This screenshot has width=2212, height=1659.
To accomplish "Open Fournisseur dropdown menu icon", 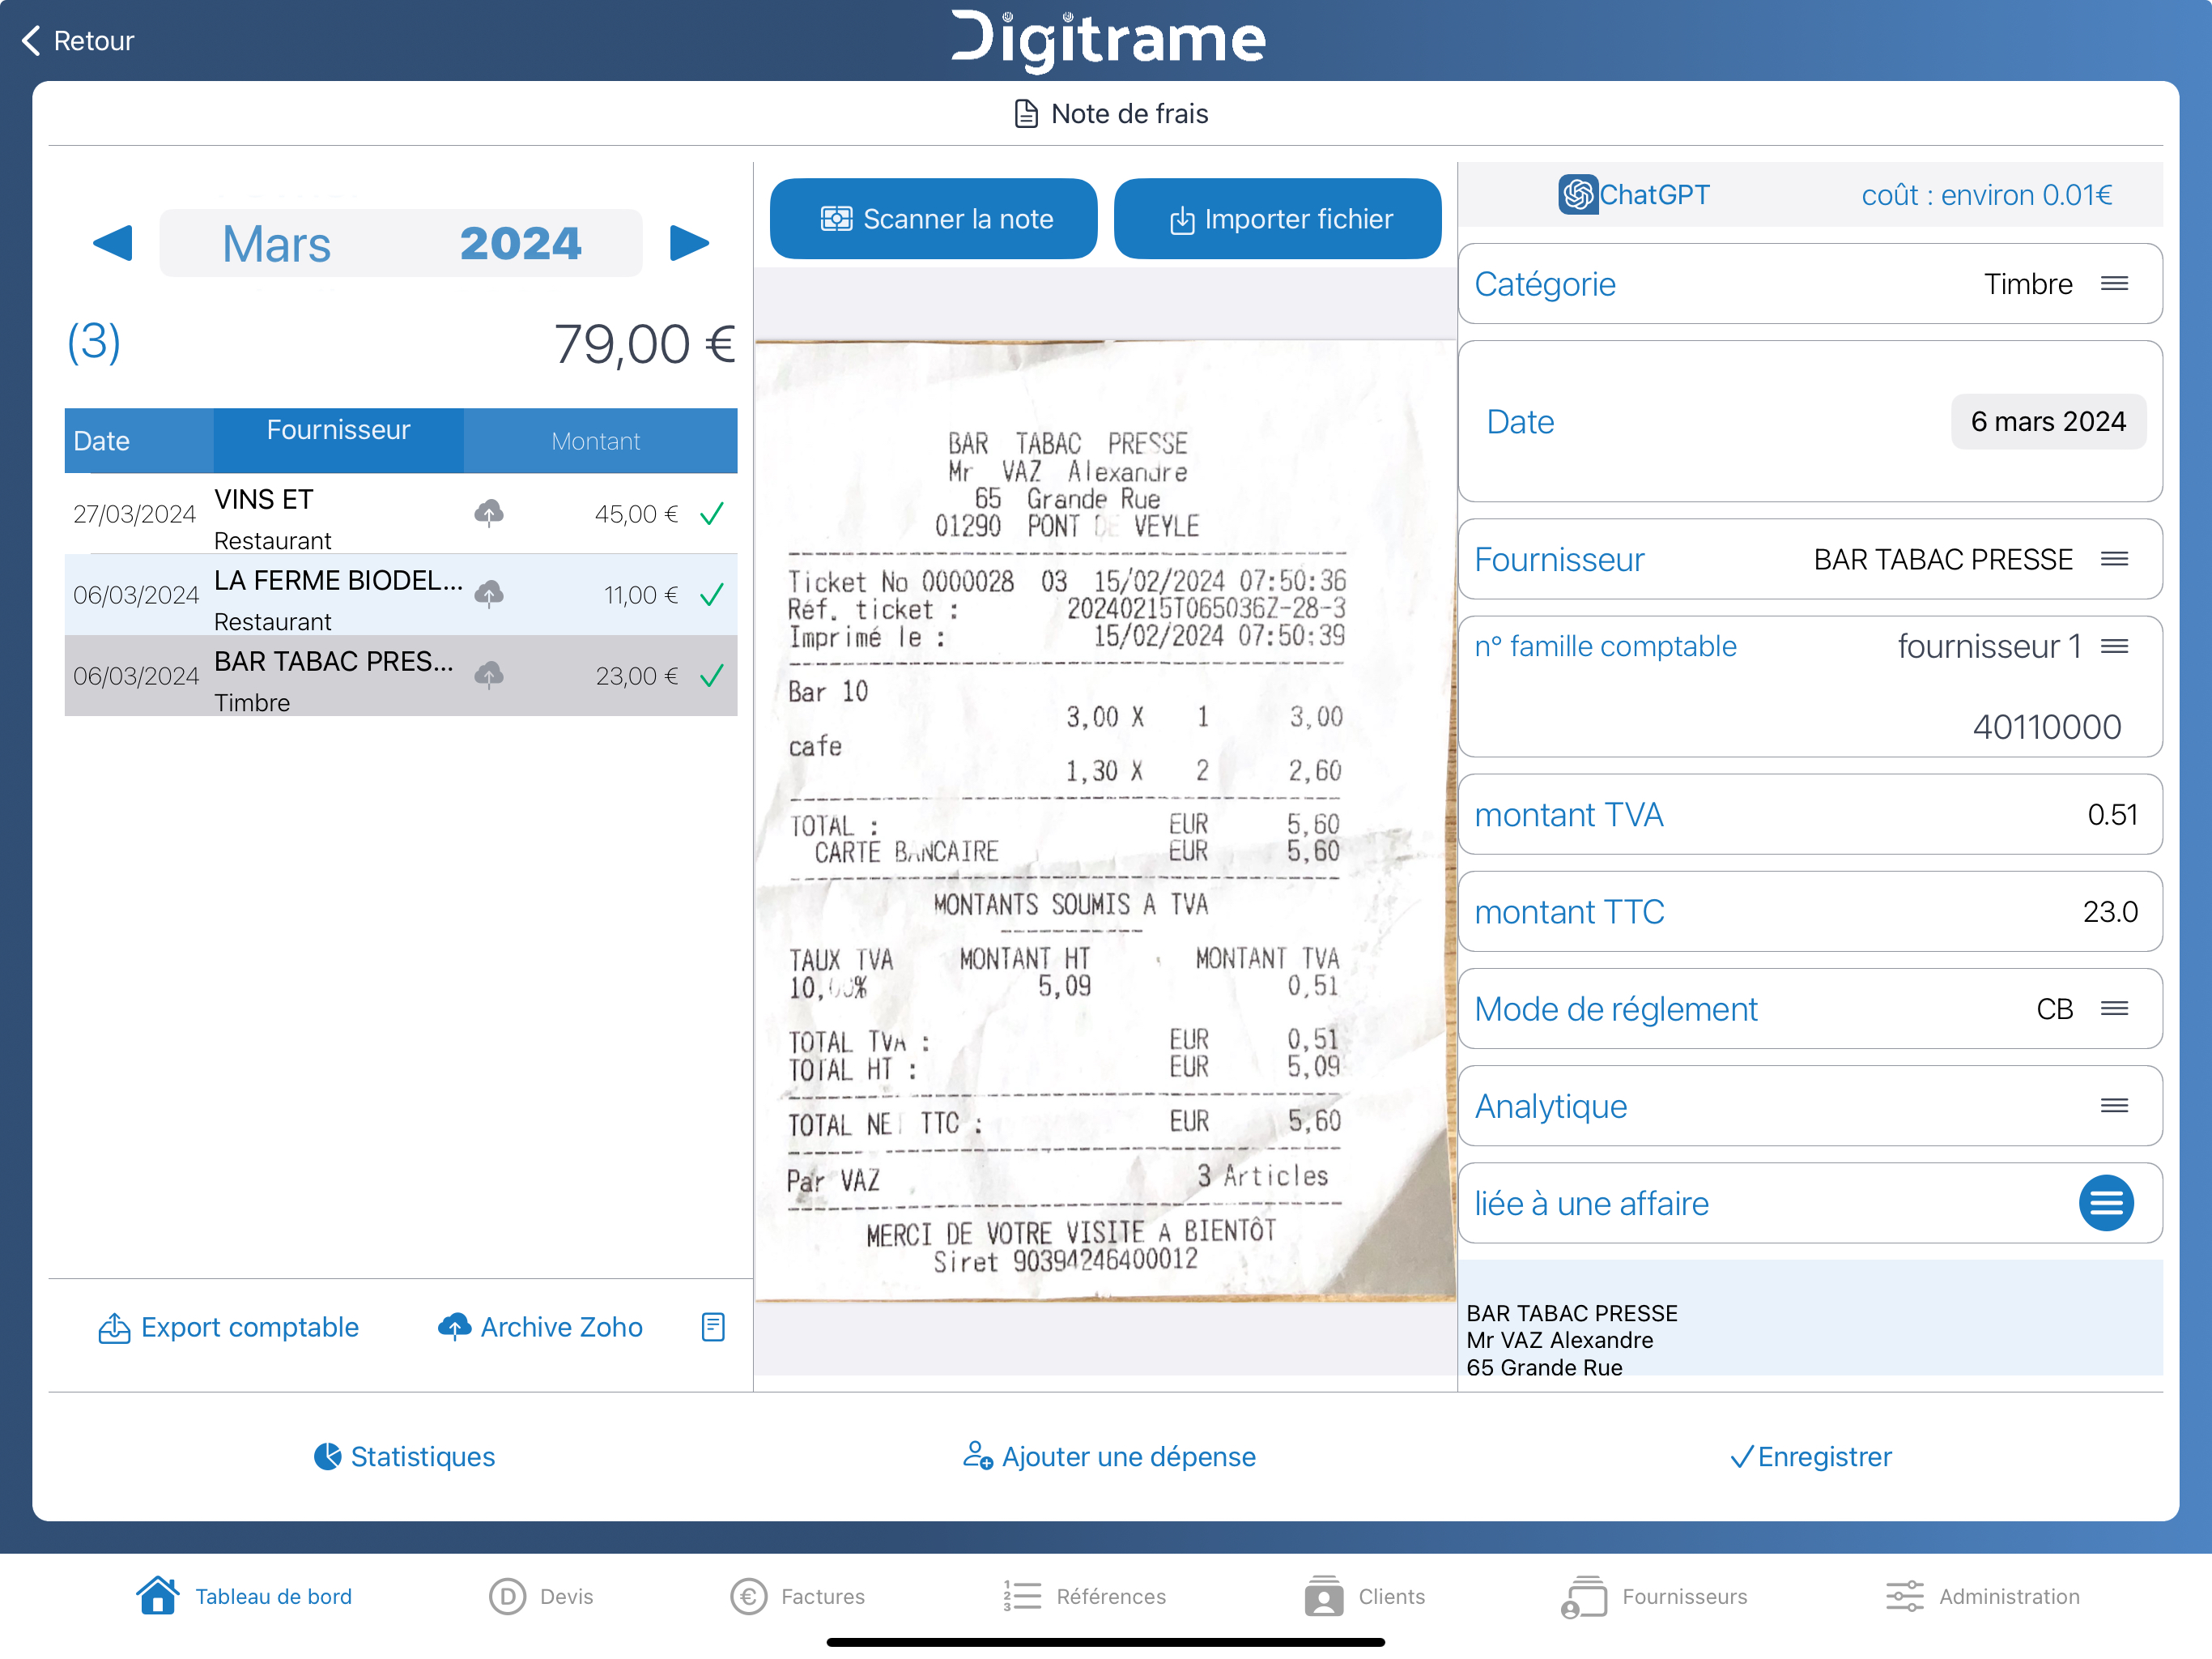I will pyautogui.click(x=2114, y=559).
